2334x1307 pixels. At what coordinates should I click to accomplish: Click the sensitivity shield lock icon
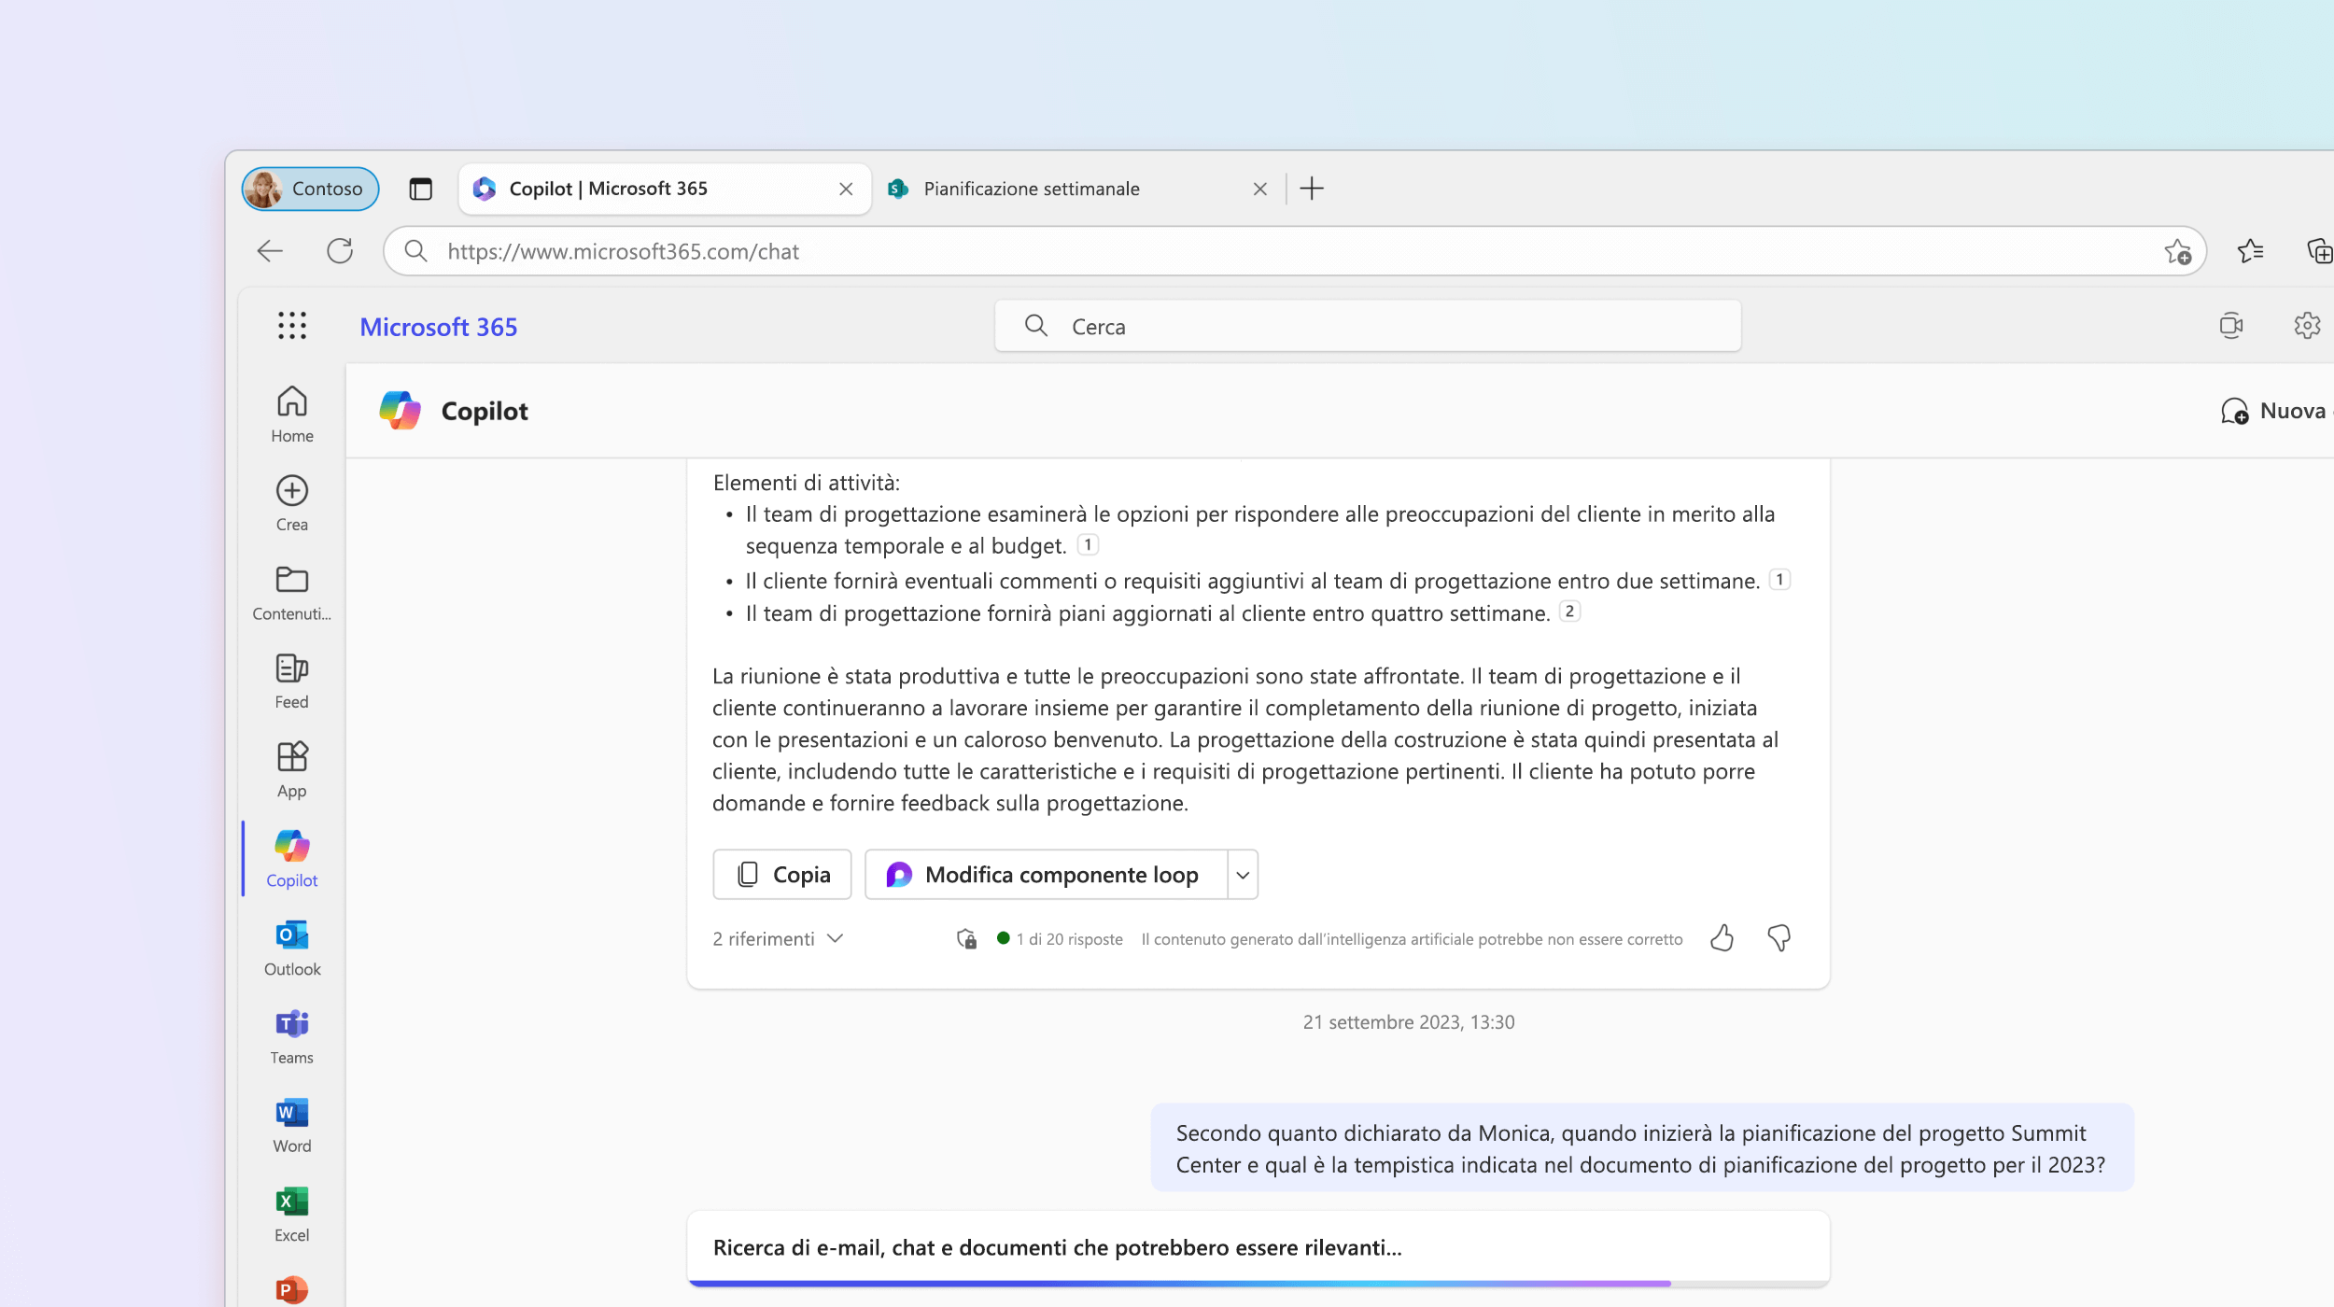point(966,939)
